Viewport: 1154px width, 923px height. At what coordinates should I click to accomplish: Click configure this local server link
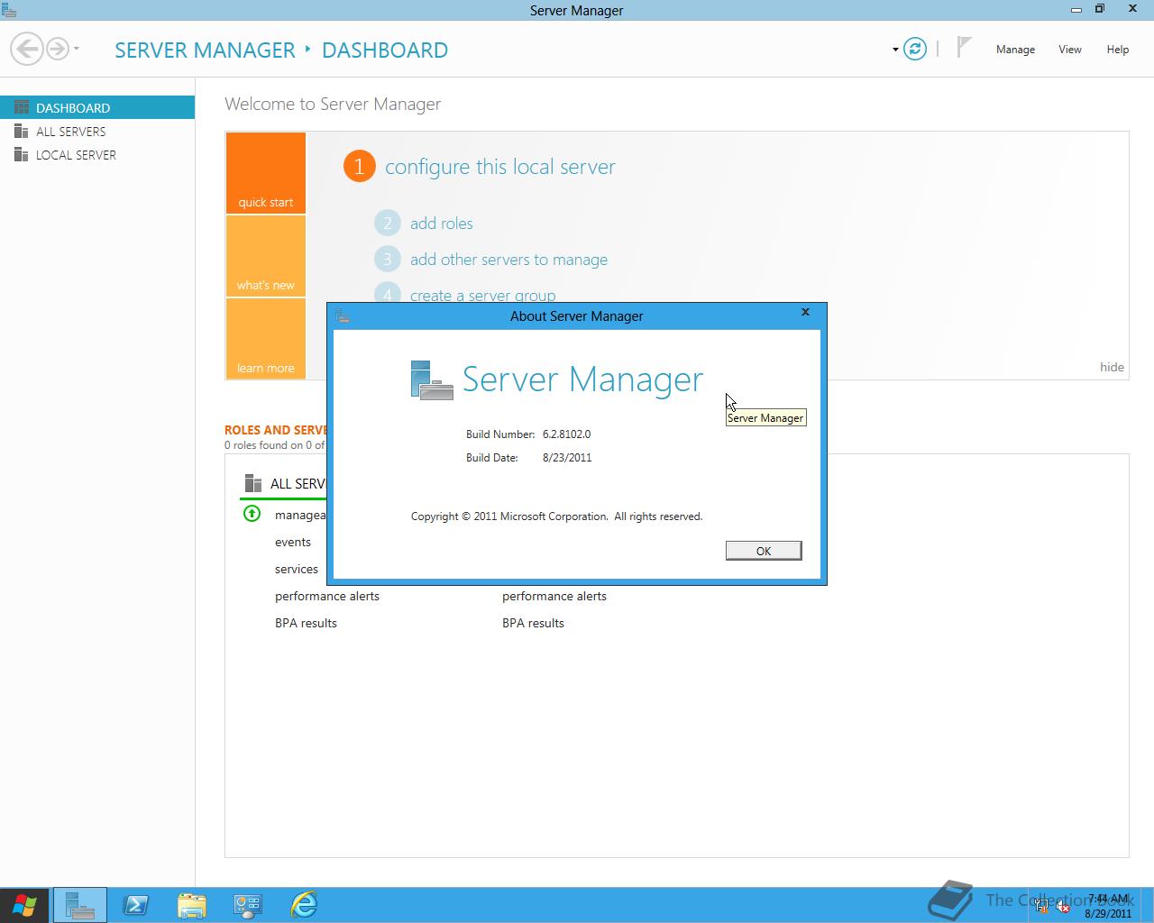coord(500,167)
